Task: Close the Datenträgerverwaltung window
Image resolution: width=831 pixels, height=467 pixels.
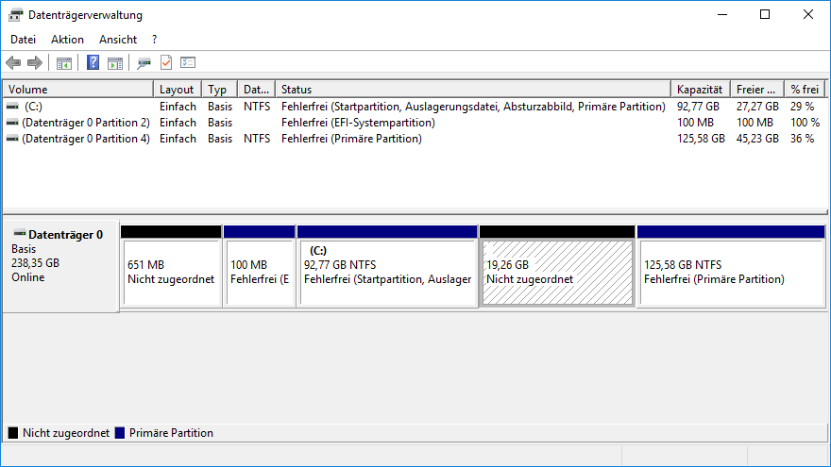Action: [x=807, y=14]
